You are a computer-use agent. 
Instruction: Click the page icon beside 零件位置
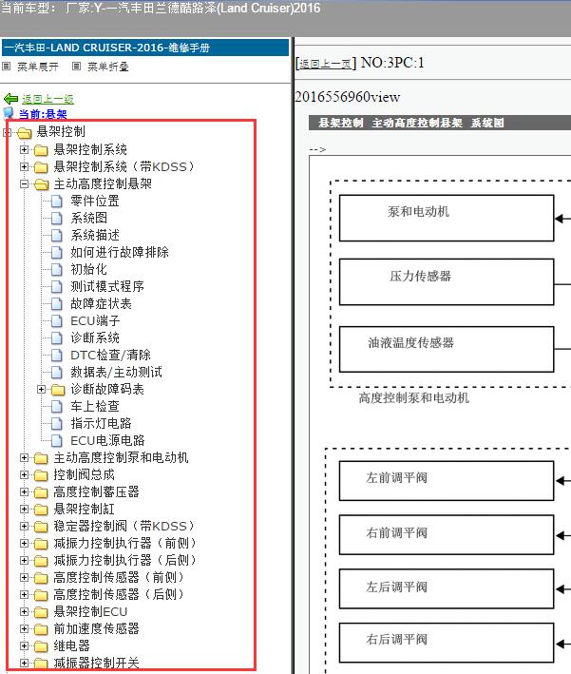(x=57, y=202)
